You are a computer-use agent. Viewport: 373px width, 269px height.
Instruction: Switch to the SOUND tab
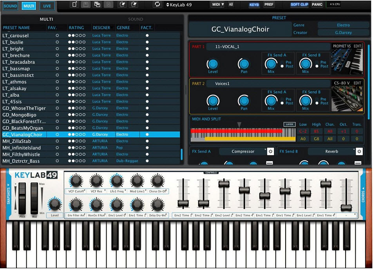tap(10, 5)
